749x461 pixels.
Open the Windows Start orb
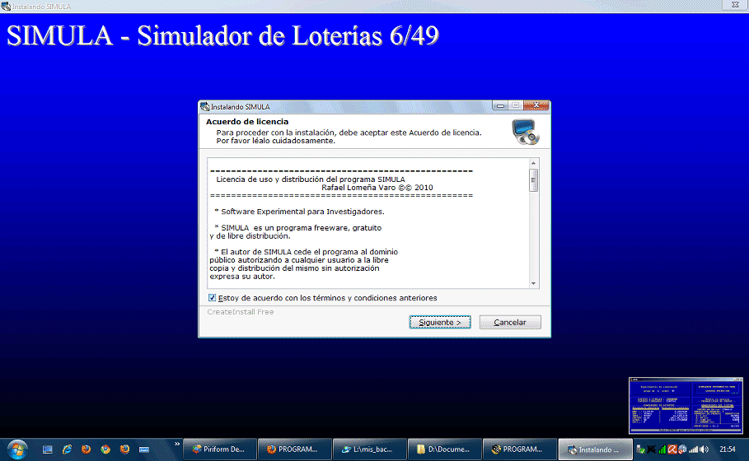click(17, 449)
